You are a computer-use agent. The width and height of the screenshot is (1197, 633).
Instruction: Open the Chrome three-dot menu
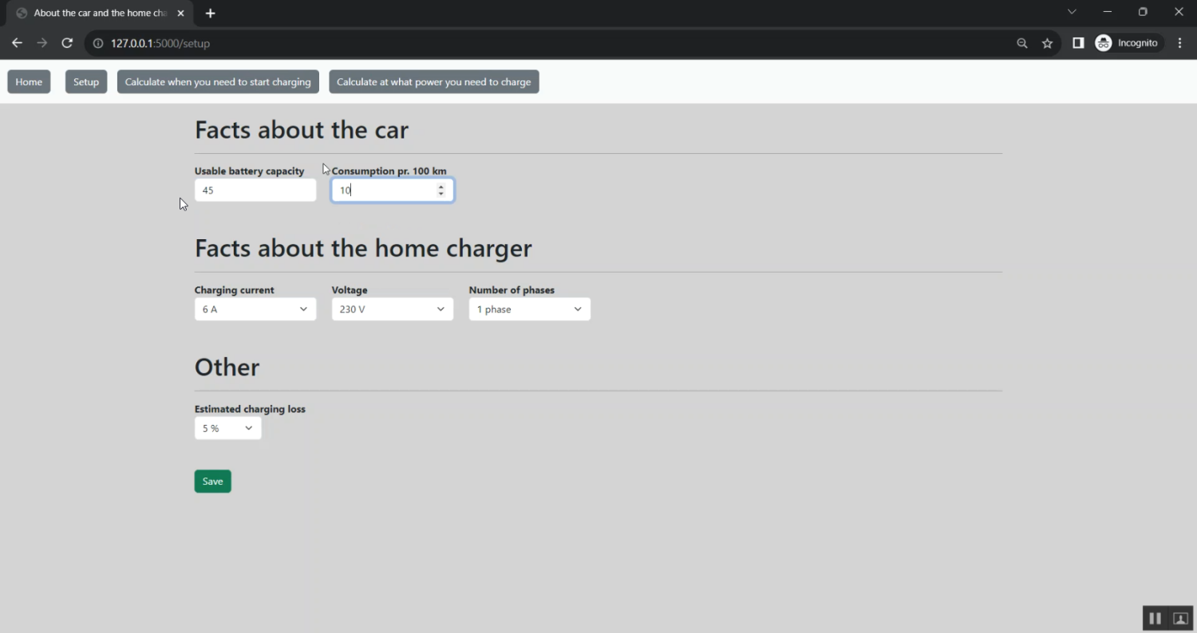pyautogui.click(x=1179, y=43)
